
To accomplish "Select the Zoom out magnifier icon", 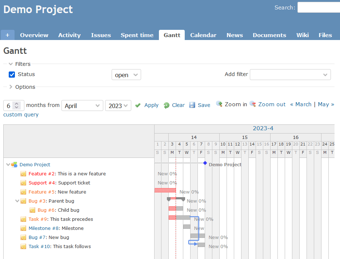I will [252, 104].
